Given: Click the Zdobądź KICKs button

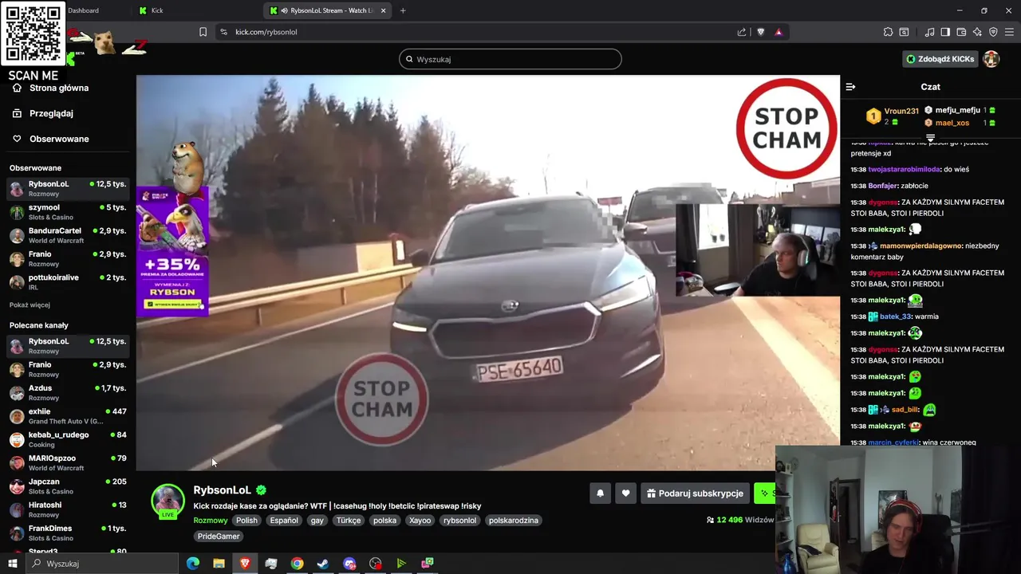Looking at the screenshot, I should [x=940, y=59].
